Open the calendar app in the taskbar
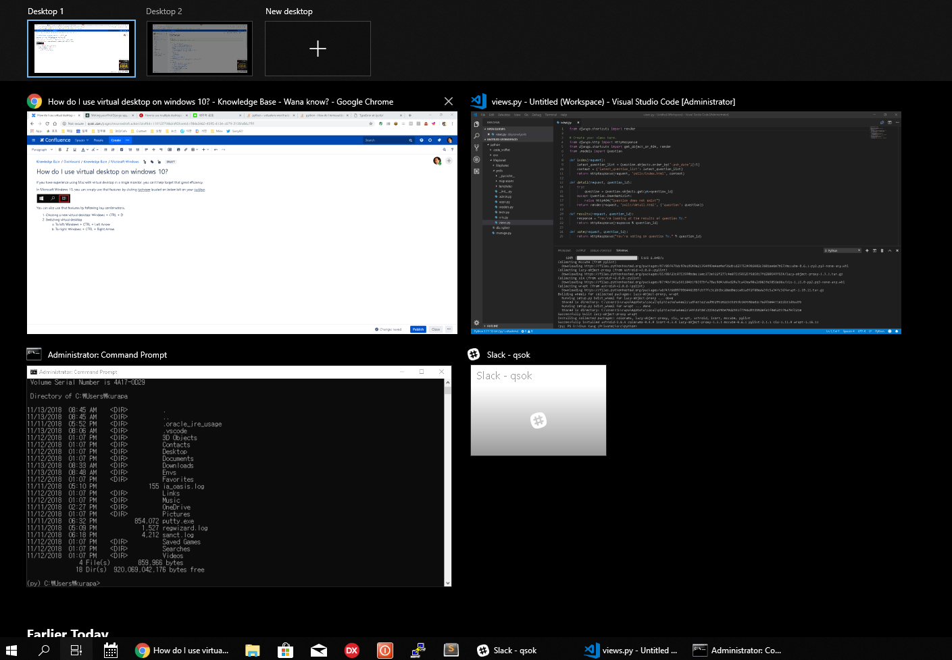952x660 pixels. tap(111, 650)
